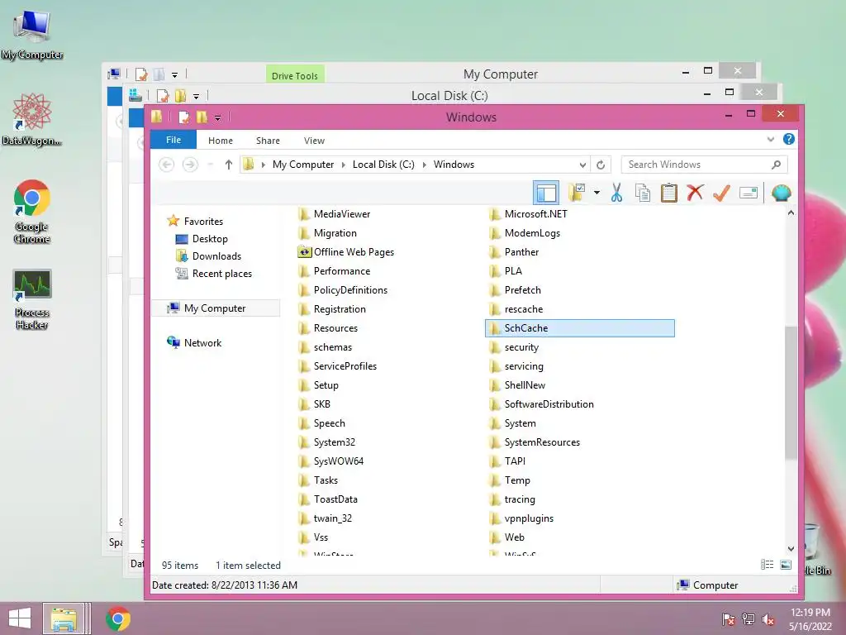The image size is (846, 635).
Task: Click the Forward navigation arrow
Action: click(x=190, y=165)
